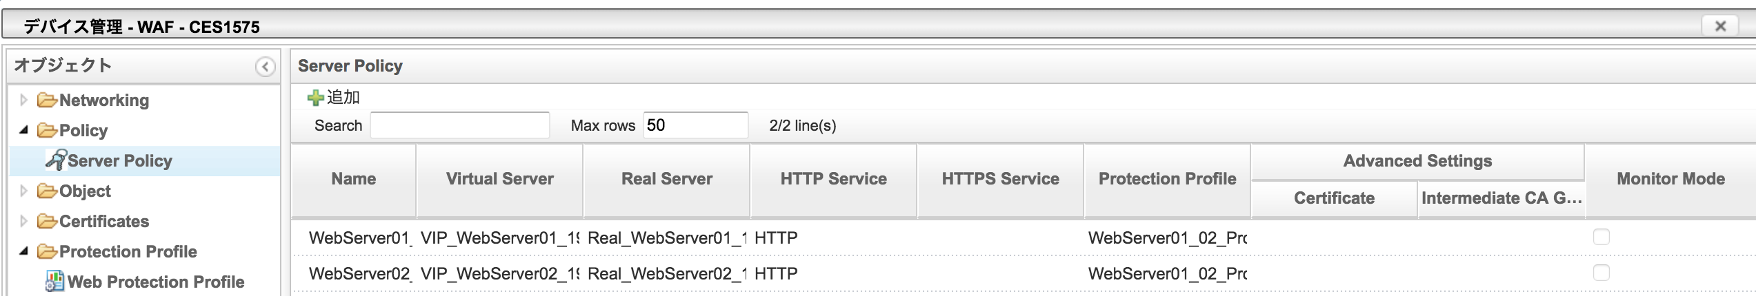The width and height of the screenshot is (1756, 296).
Task: Click the Networking folder icon
Action: tap(47, 101)
